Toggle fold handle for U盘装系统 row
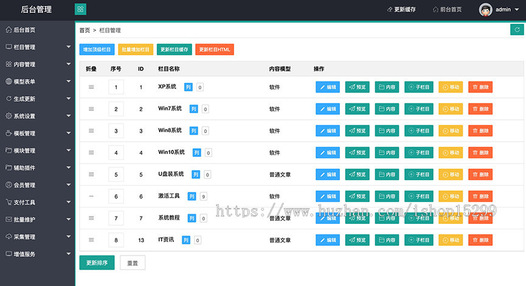The image size is (526, 286). [x=91, y=174]
